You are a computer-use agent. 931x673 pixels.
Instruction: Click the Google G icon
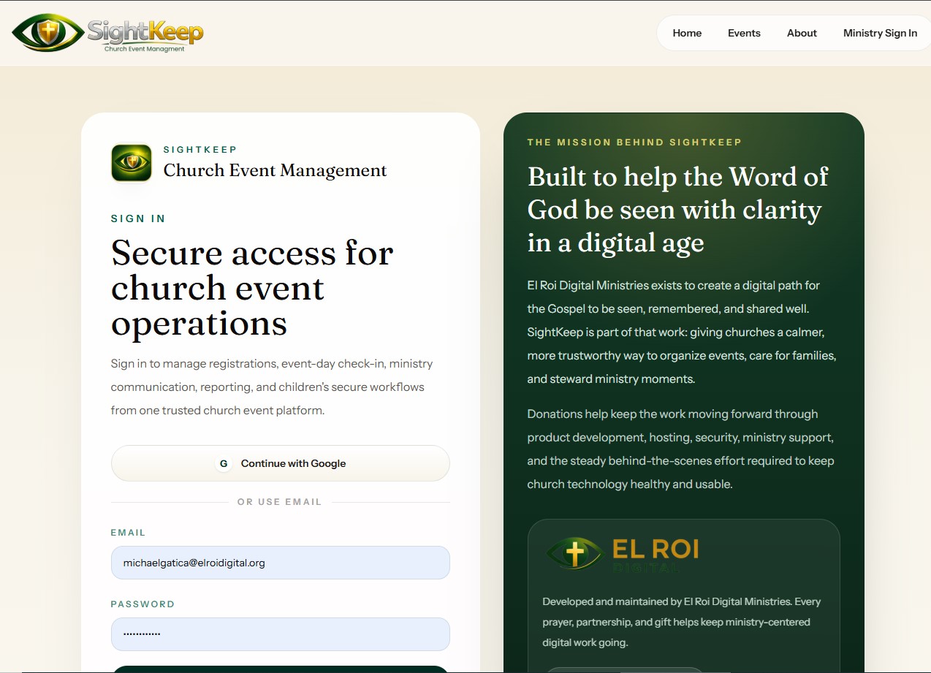(224, 463)
